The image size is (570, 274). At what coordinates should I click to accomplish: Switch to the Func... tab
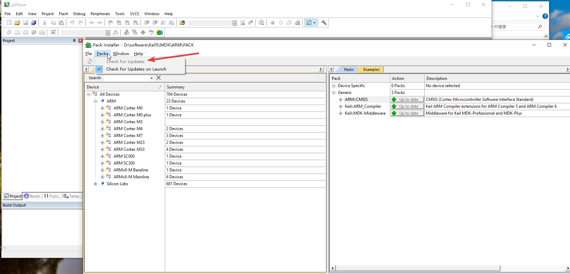(x=53, y=196)
